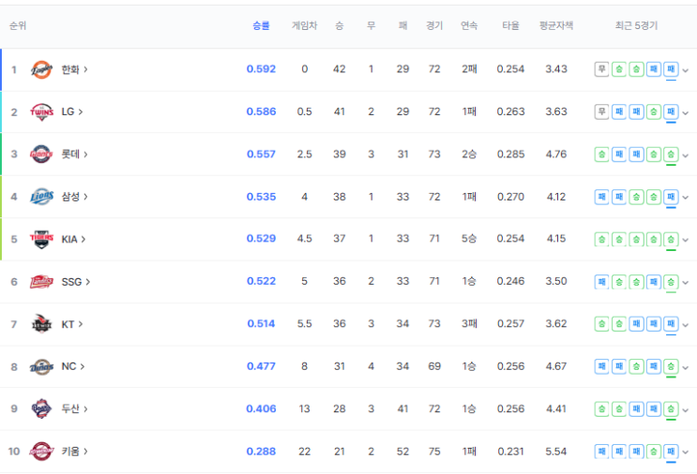Open the Doosan Bears team logo

point(41,408)
